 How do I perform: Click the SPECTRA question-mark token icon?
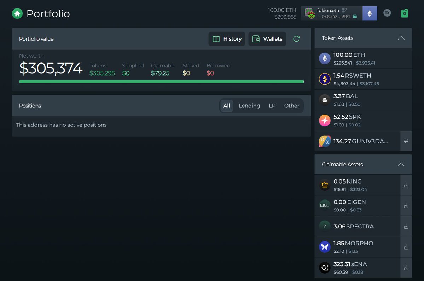point(325,226)
